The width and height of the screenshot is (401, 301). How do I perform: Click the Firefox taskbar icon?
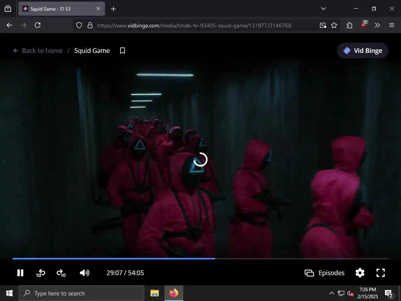[173, 293]
